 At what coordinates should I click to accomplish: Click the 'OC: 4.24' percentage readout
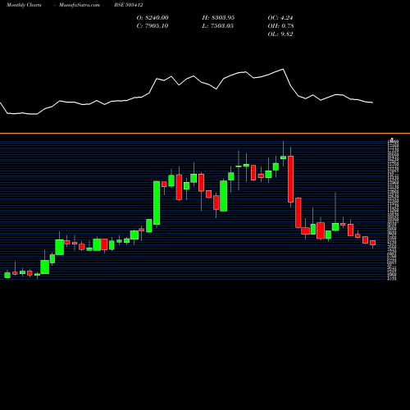(280, 18)
